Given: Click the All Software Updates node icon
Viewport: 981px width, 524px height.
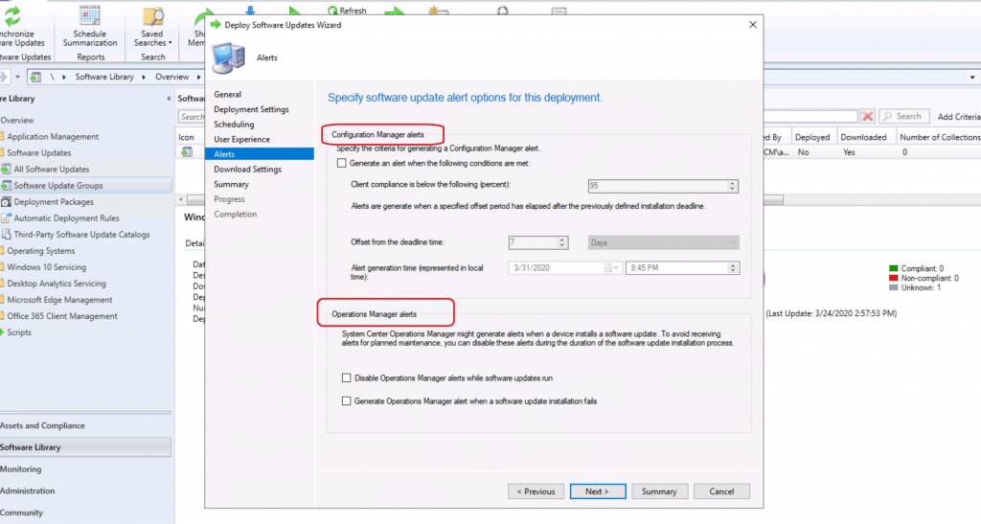Looking at the screenshot, I should tap(6, 169).
